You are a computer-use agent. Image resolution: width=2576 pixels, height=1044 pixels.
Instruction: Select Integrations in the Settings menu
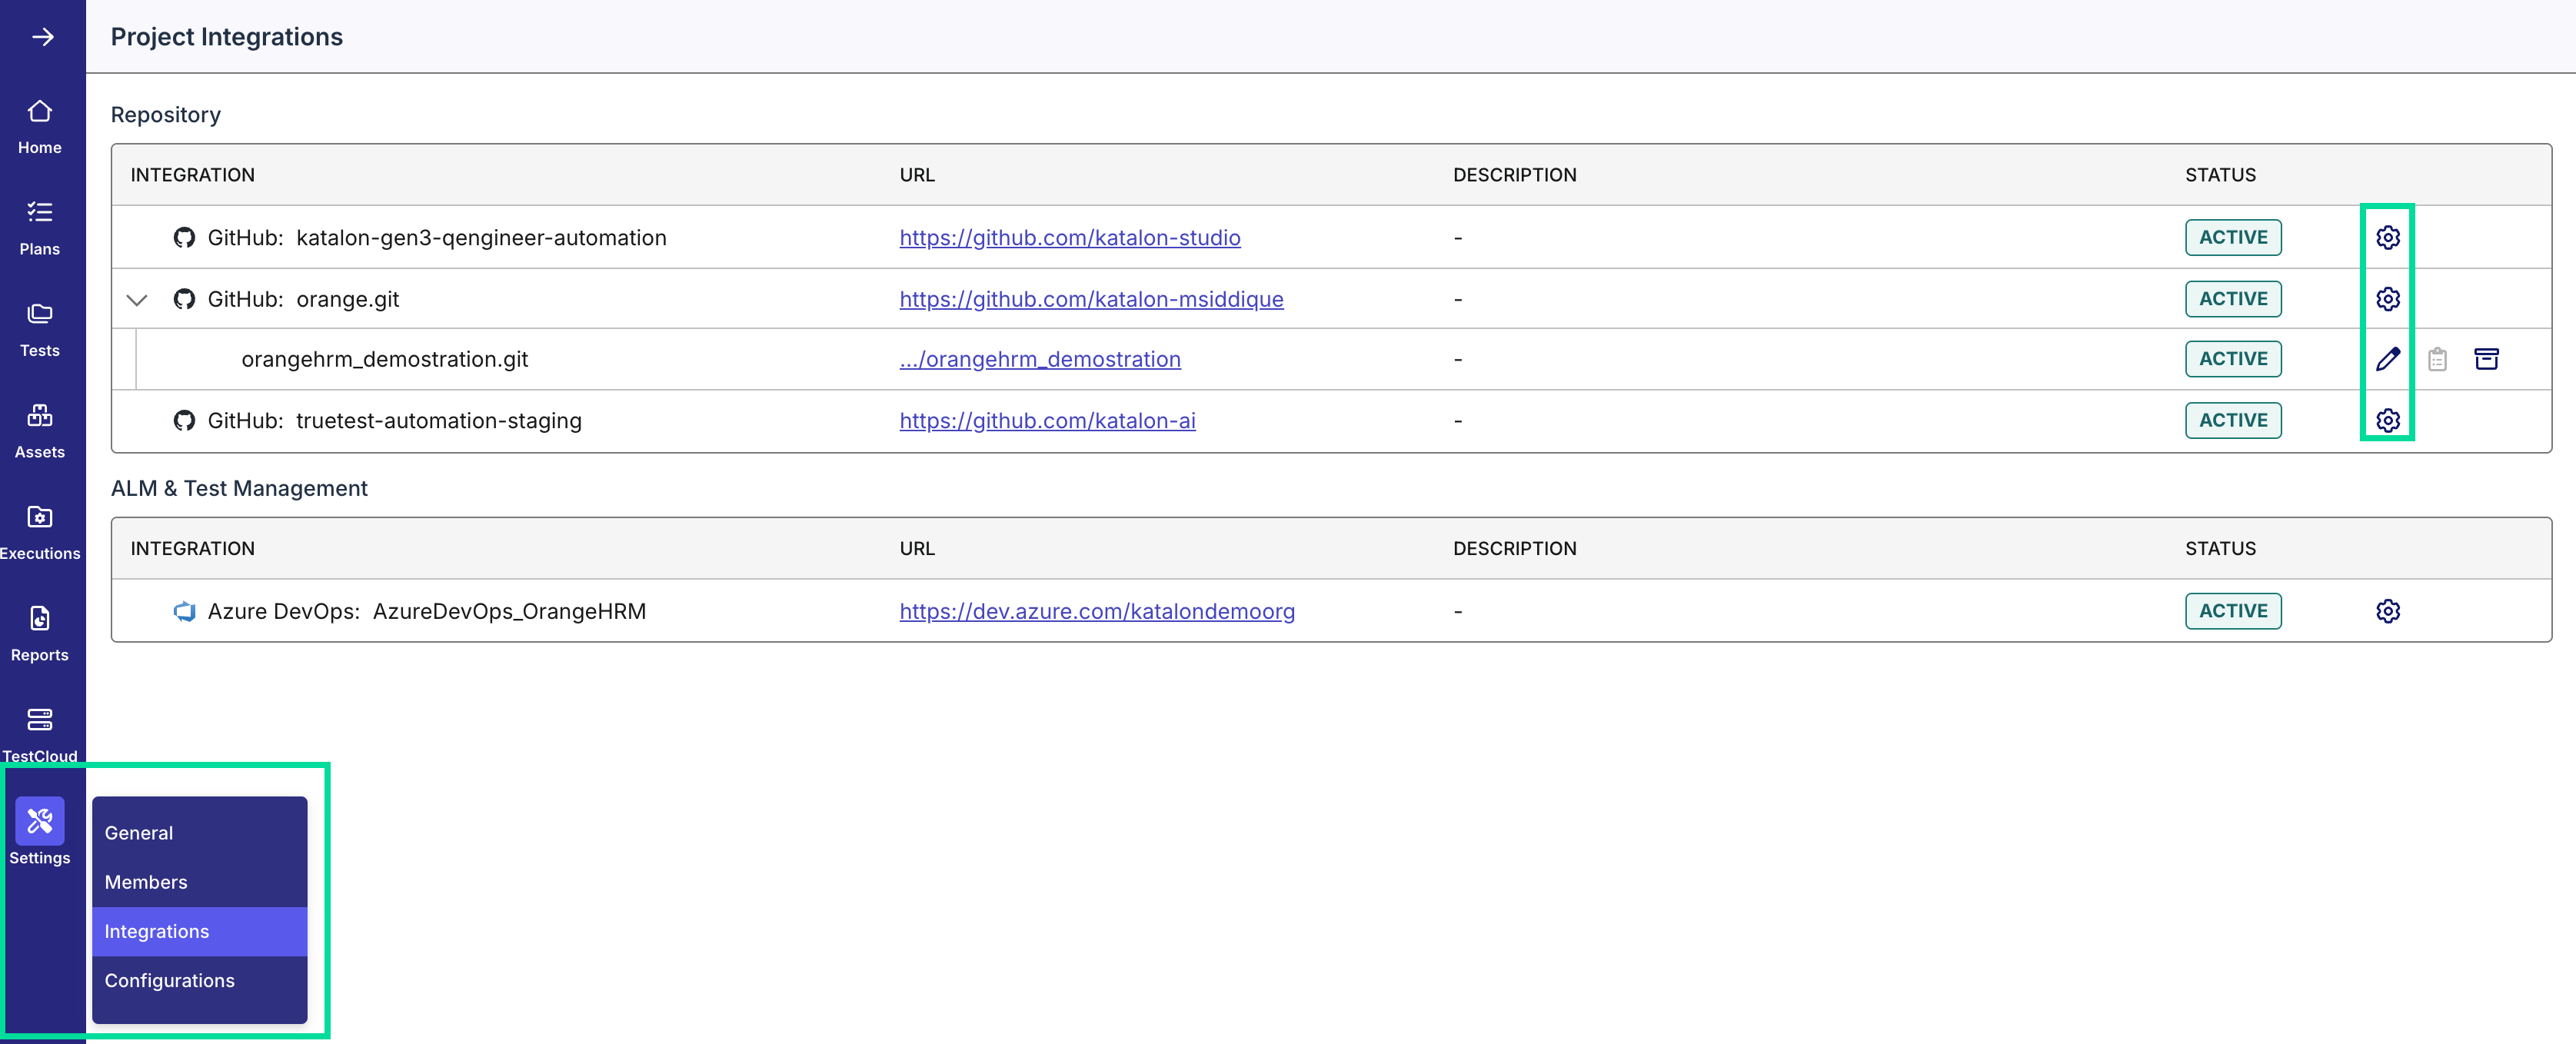pyautogui.click(x=199, y=931)
